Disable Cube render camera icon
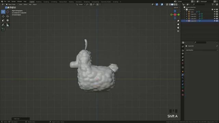 point(217,12)
